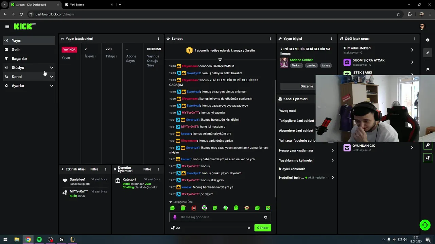Click the Bir mesaj gönderin input
The width and height of the screenshot is (435, 244).
pyautogui.click(x=220, y=217)
